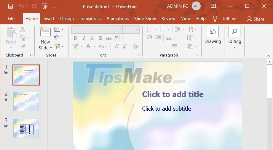This screenshot has height=150, width=273.
Task: Open Ribbon Display Options icon
Action: pyautogui.click(x=213, y=6)
